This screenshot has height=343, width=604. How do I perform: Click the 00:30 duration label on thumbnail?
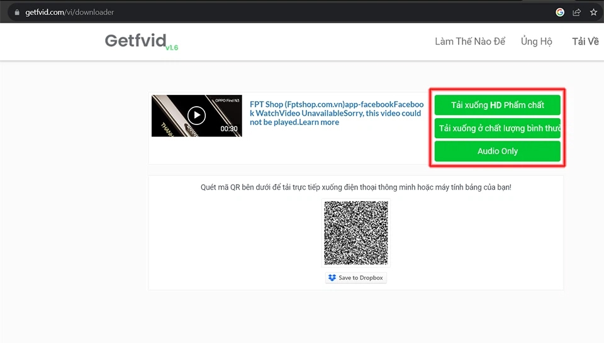pos(229,129)
